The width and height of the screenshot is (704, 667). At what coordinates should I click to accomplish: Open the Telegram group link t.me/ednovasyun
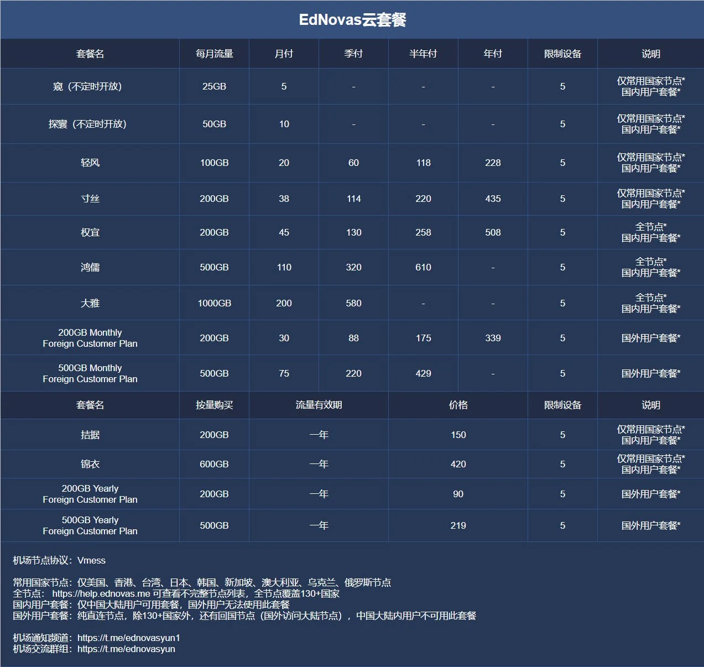(126, 649)
